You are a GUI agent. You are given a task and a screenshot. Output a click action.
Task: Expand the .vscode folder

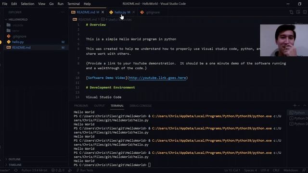[x=18, y=25]
